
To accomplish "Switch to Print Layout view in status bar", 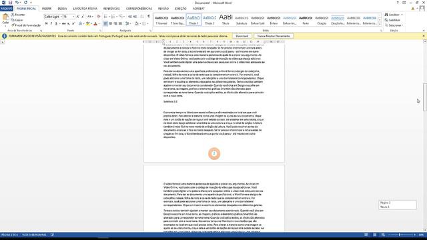I will (x=375, y=235).
